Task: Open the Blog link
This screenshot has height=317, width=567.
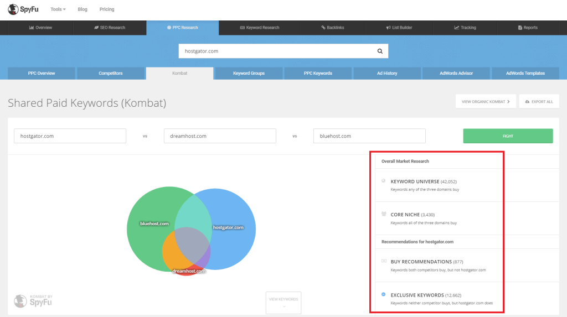Action: (83, 9)
